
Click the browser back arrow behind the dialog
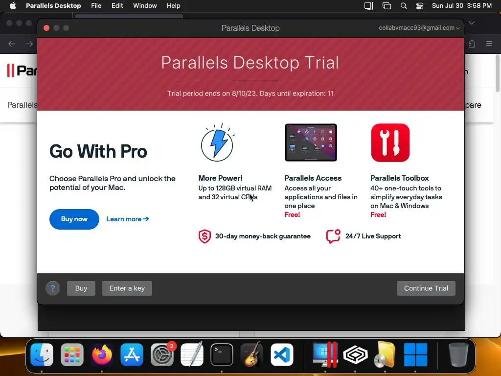click(x=12, y=44)
